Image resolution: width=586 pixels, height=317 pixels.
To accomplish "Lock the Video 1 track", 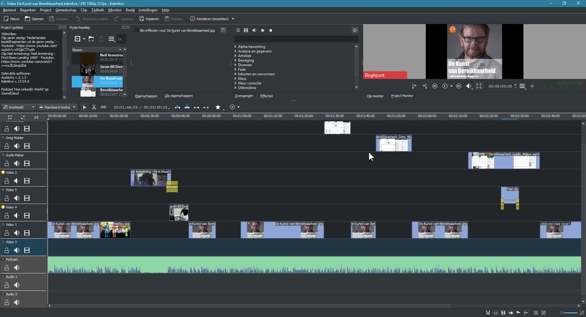I will (7, 233).
